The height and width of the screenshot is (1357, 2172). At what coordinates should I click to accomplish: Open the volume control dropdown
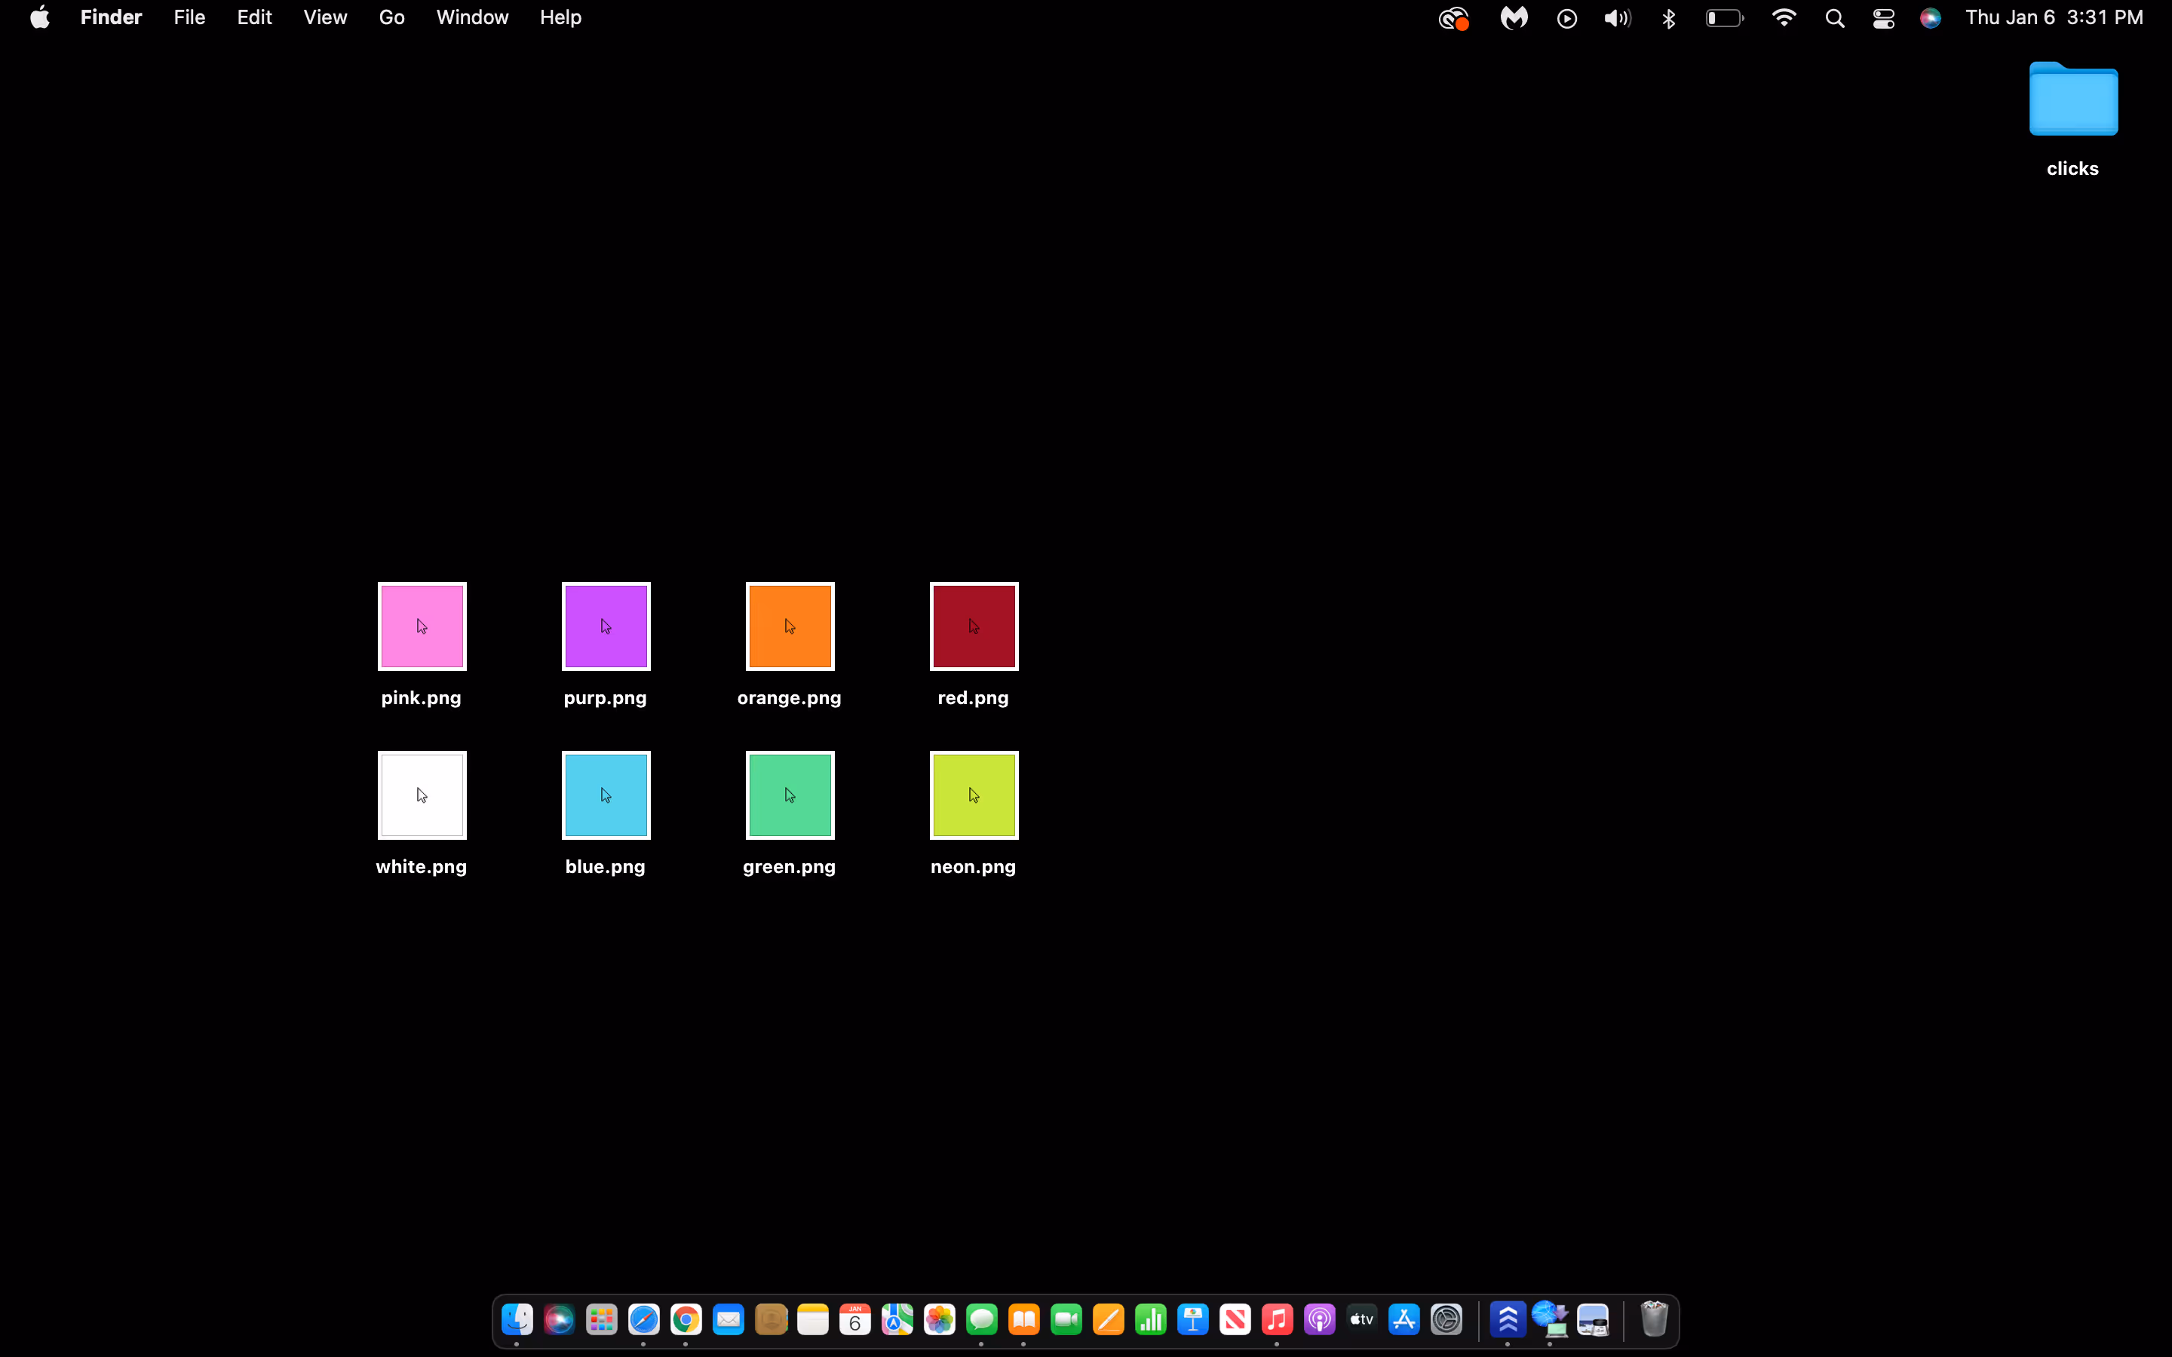pyautogui.click(x=1618, y=18)
